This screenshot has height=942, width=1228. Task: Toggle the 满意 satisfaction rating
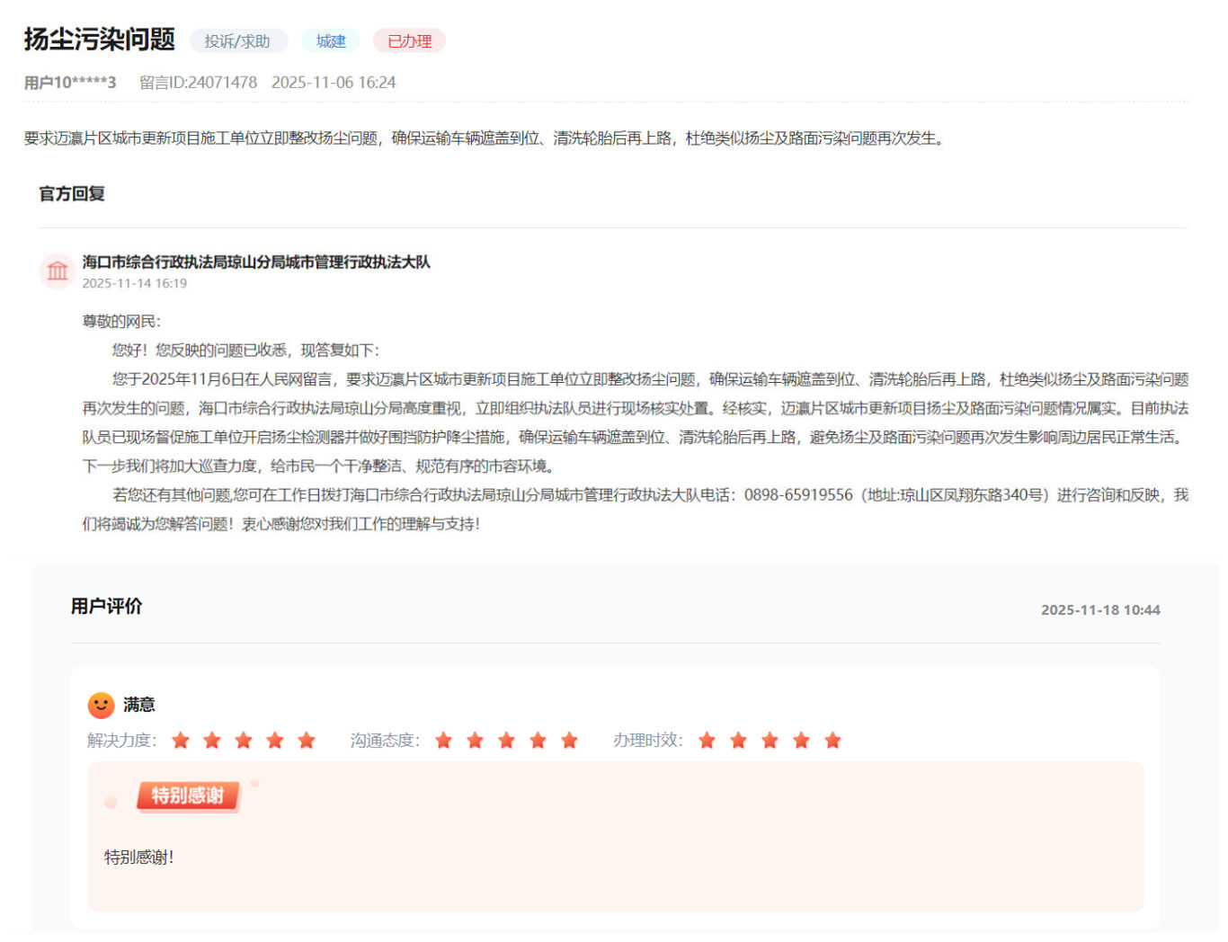click(x=139, y=705)
